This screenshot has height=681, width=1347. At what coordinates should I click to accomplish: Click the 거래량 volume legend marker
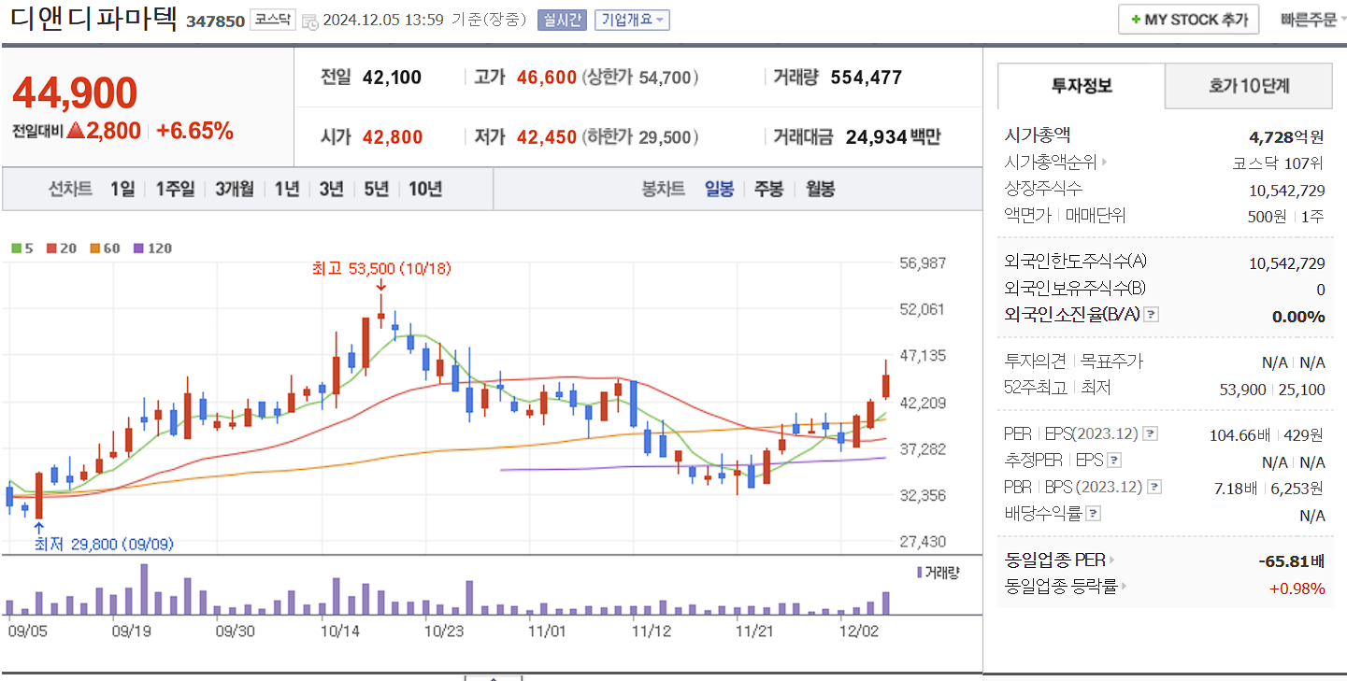pos(919,572)
